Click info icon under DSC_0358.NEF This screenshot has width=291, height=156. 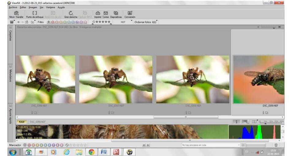point(186,113)
